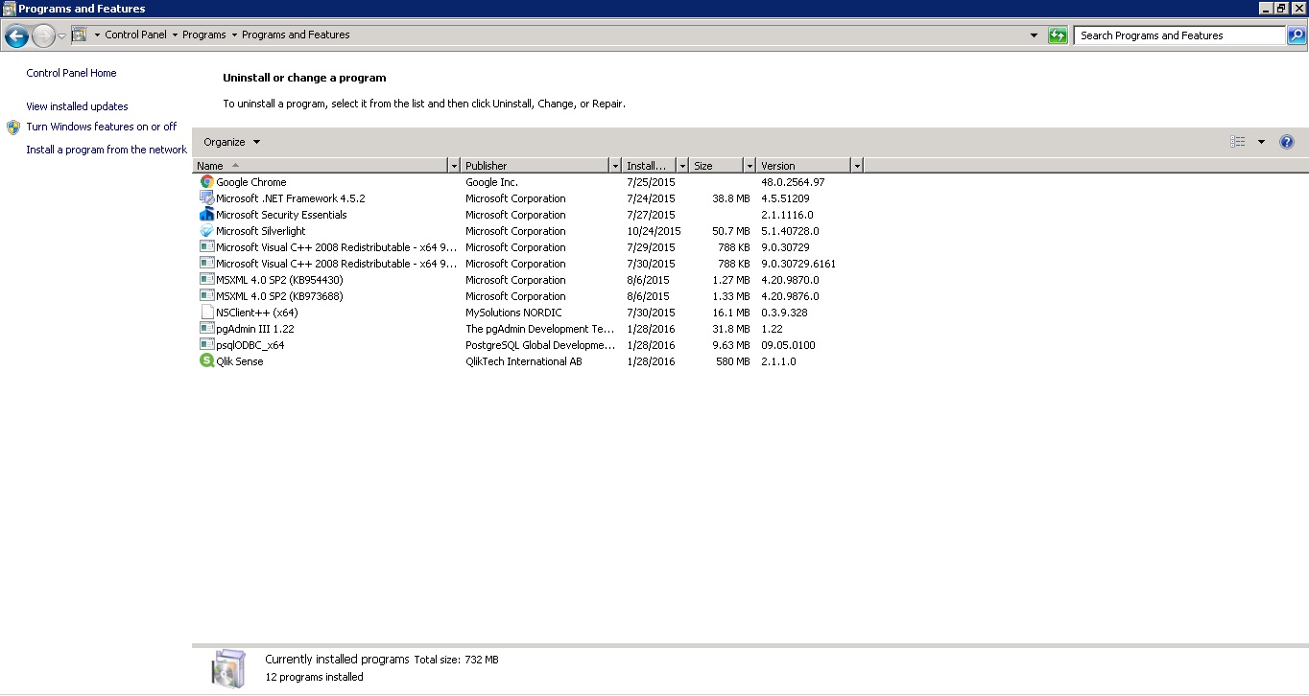Open recent pages dropdown next to Forward

click(x=62, y=36)
